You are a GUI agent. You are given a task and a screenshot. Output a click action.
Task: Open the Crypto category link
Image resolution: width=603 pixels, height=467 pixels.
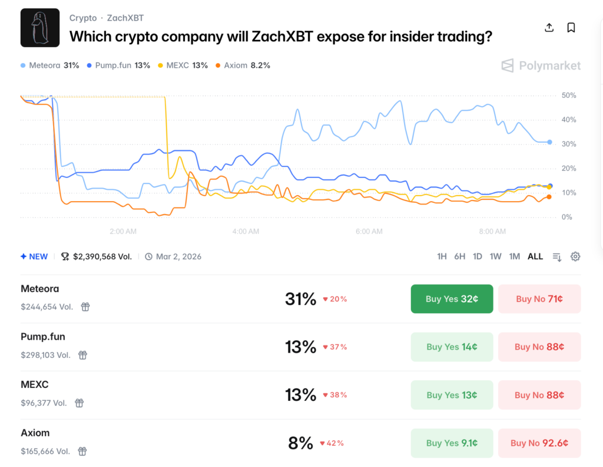tap(83, 18)
